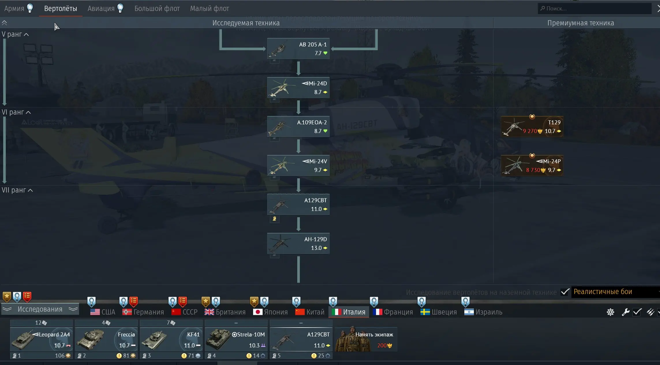Toggle helicopter research on ground vehicles checkbox

point(565,292)
